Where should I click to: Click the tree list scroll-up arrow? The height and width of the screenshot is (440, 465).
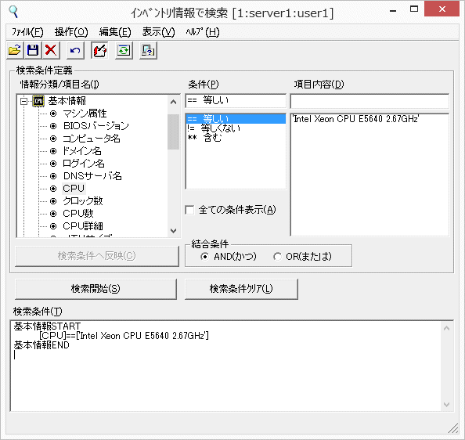[x=174, y=102]
